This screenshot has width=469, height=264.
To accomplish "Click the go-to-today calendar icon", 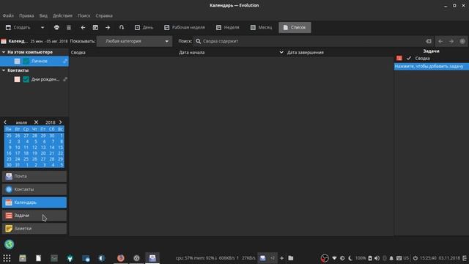I will coord(95,28).
